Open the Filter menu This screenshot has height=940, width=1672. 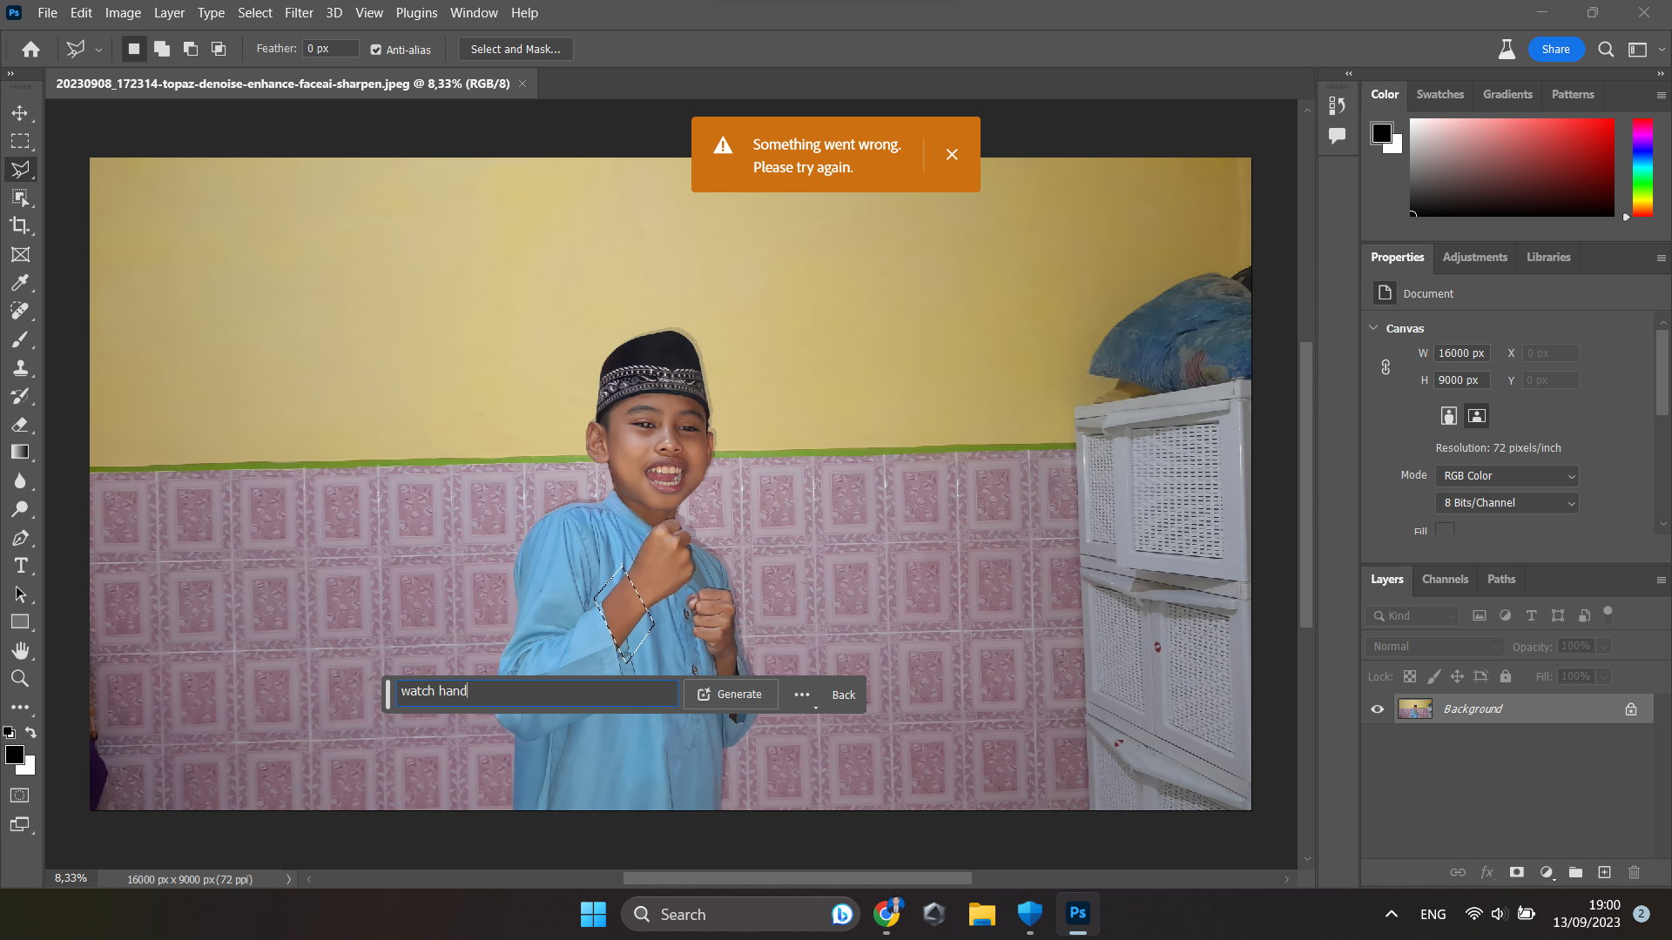tap(299, 13)
